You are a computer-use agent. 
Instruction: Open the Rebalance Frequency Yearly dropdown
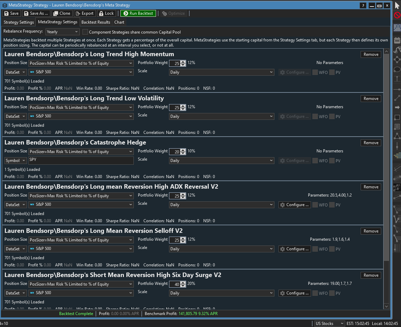click(x=62, y=32)
